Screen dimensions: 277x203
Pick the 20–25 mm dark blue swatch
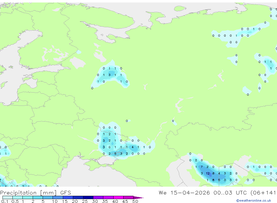pyautogui.click(x=78, y=197)
